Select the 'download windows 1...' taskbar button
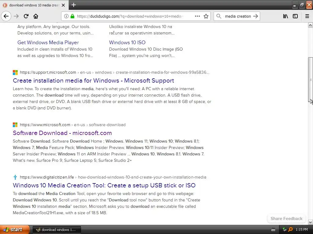 (x=57, y=230)
